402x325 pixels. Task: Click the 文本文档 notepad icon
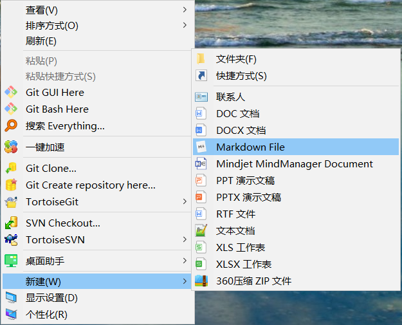201,230
